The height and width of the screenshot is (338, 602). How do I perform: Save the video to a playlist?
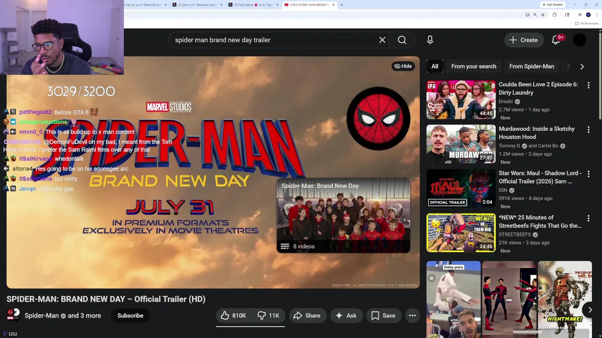click(383, 315)
